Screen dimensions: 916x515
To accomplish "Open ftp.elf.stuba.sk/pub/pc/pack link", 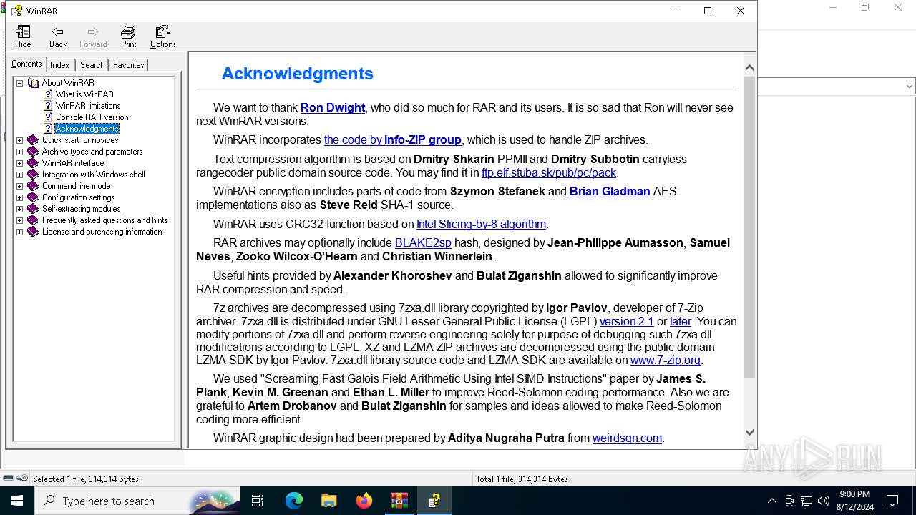I will click(x=549, y=172).
